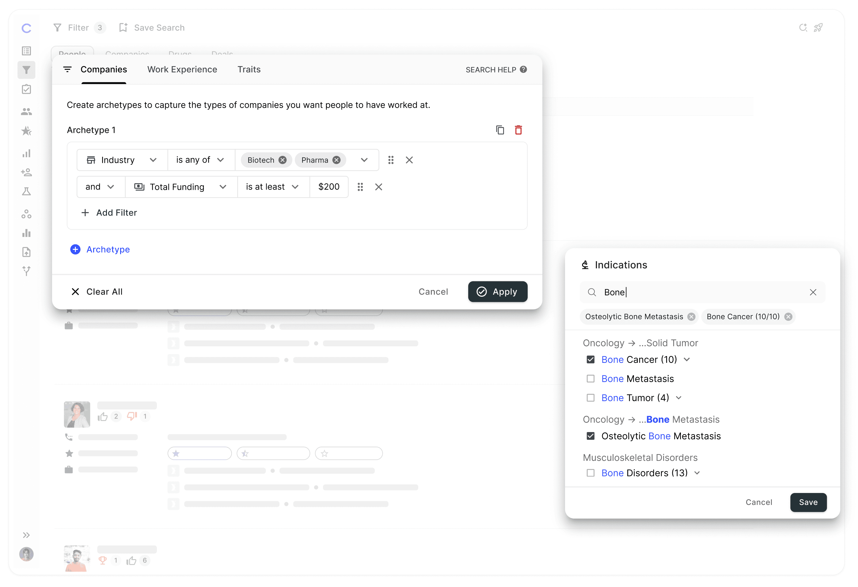This screenshot has width=858, height=587.
Task: Expand the Bone Tumor (4) chevron
Action: click(x=678, y=398)
